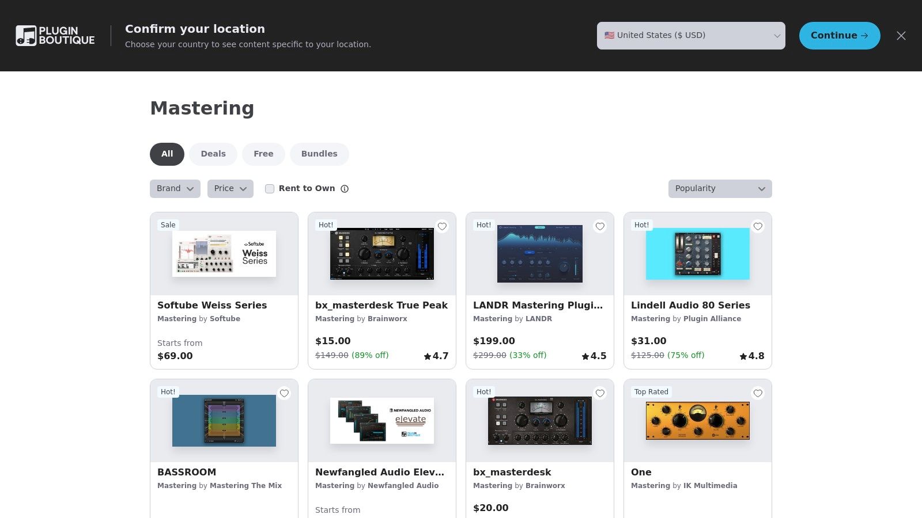This screenshot has height=518, width=922.
Task: Open the Newfangled Audio Elevate thumbnail
Action: click(x=382, y=421)
